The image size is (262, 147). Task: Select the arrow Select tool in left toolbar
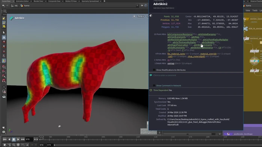click(x=4, y=32)
